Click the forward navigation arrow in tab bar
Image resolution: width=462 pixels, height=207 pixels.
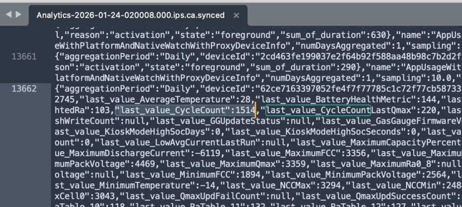click(x=18, y=14)
